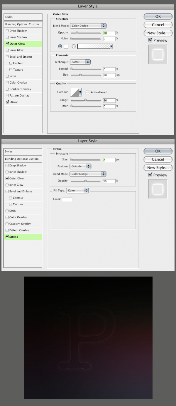This screenshot has height=406, width=176.
Task: Enable Bevel and Emboss in upper dialog
Action: click(x=7, y=57)
